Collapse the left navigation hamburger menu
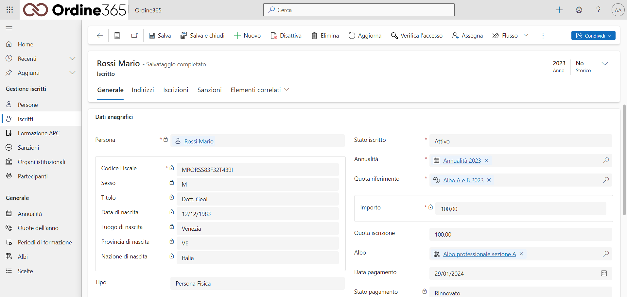Viewport: 627px width, 297px height. (9, 28)
